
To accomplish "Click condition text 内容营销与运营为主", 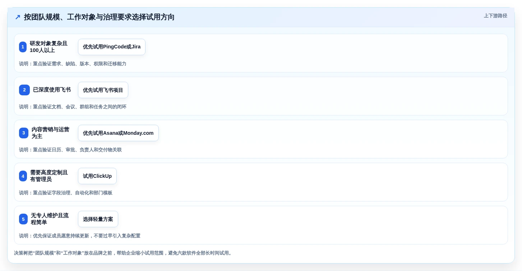I will 50,133.
